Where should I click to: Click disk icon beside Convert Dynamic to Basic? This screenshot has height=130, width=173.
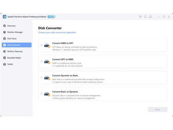pos(47,78)
